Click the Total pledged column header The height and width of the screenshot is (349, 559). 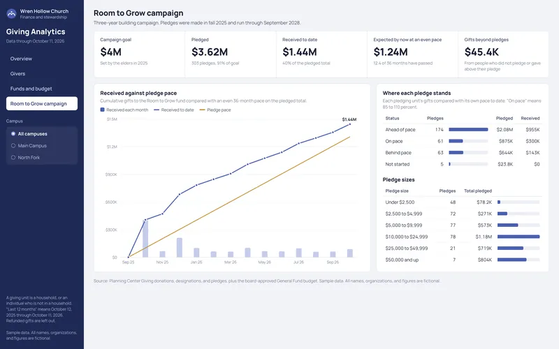click(x=478, y=191)
